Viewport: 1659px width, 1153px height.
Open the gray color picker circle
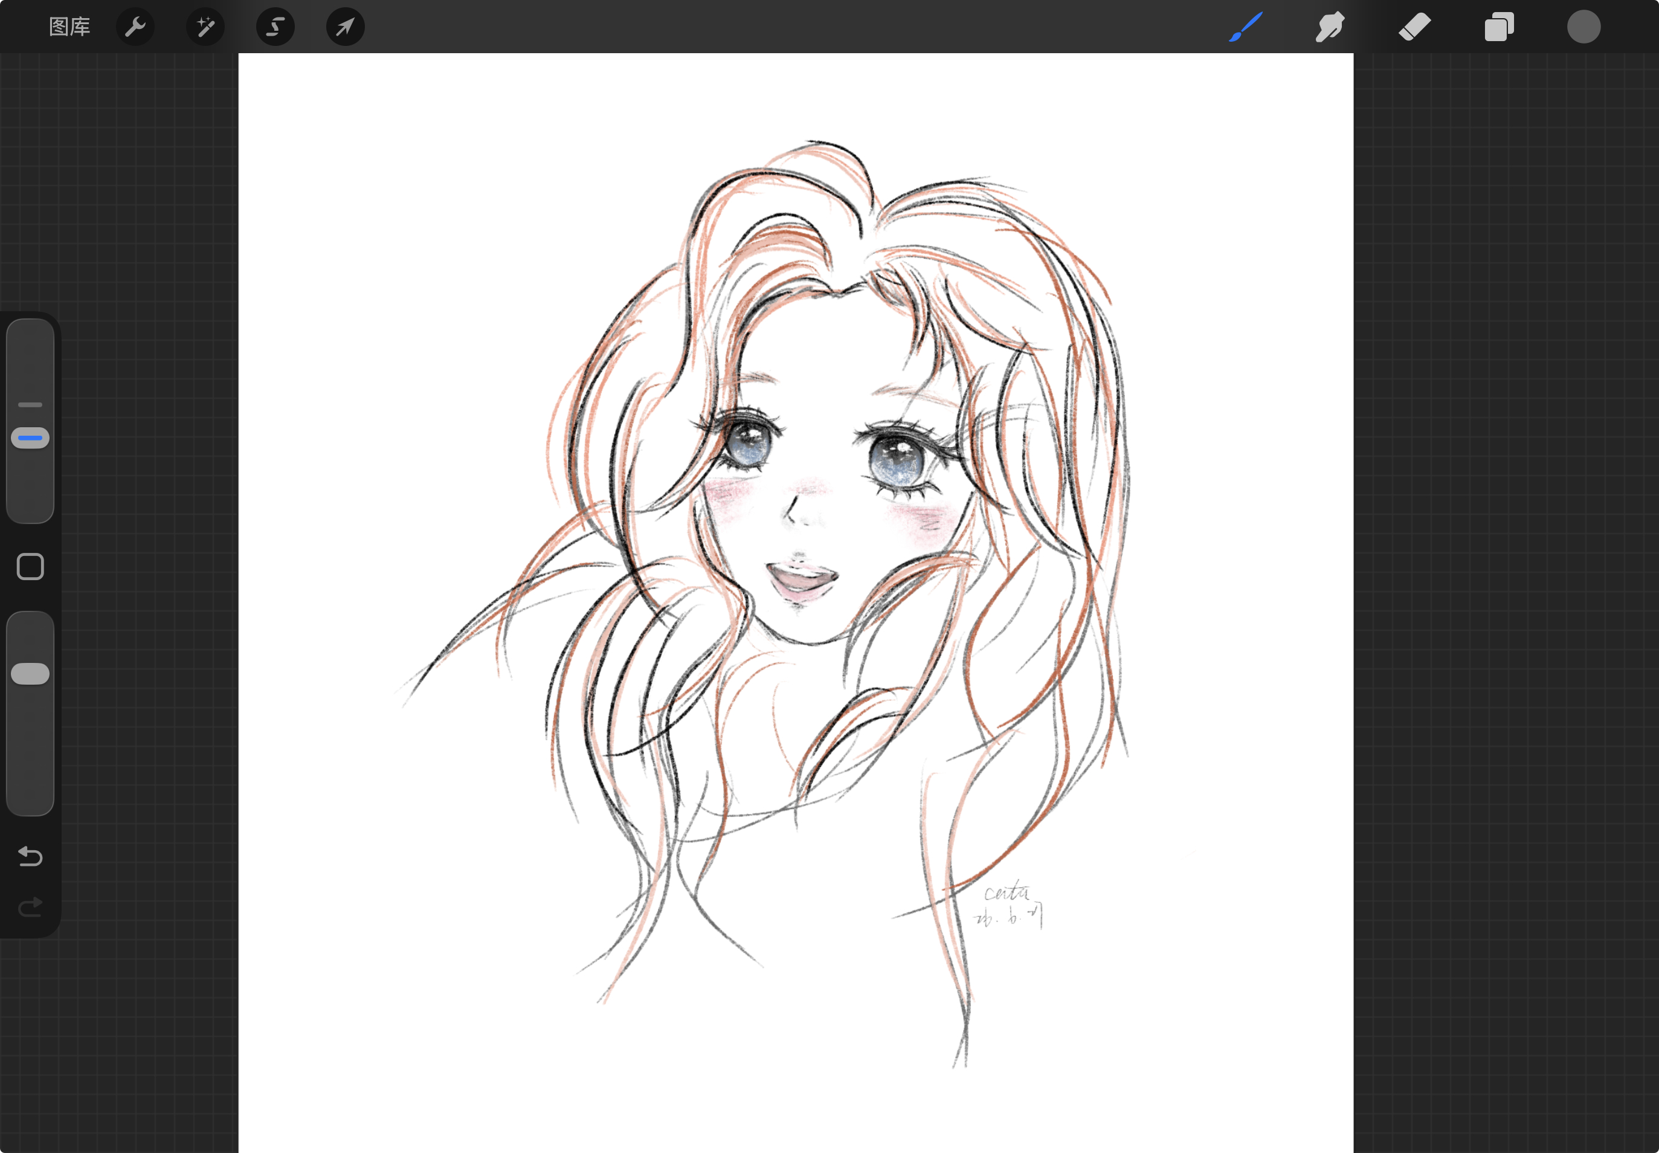(x=1583, y=27)
